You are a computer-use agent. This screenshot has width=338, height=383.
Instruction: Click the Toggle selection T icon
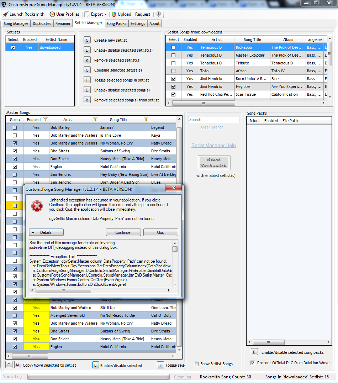(160, 365)
